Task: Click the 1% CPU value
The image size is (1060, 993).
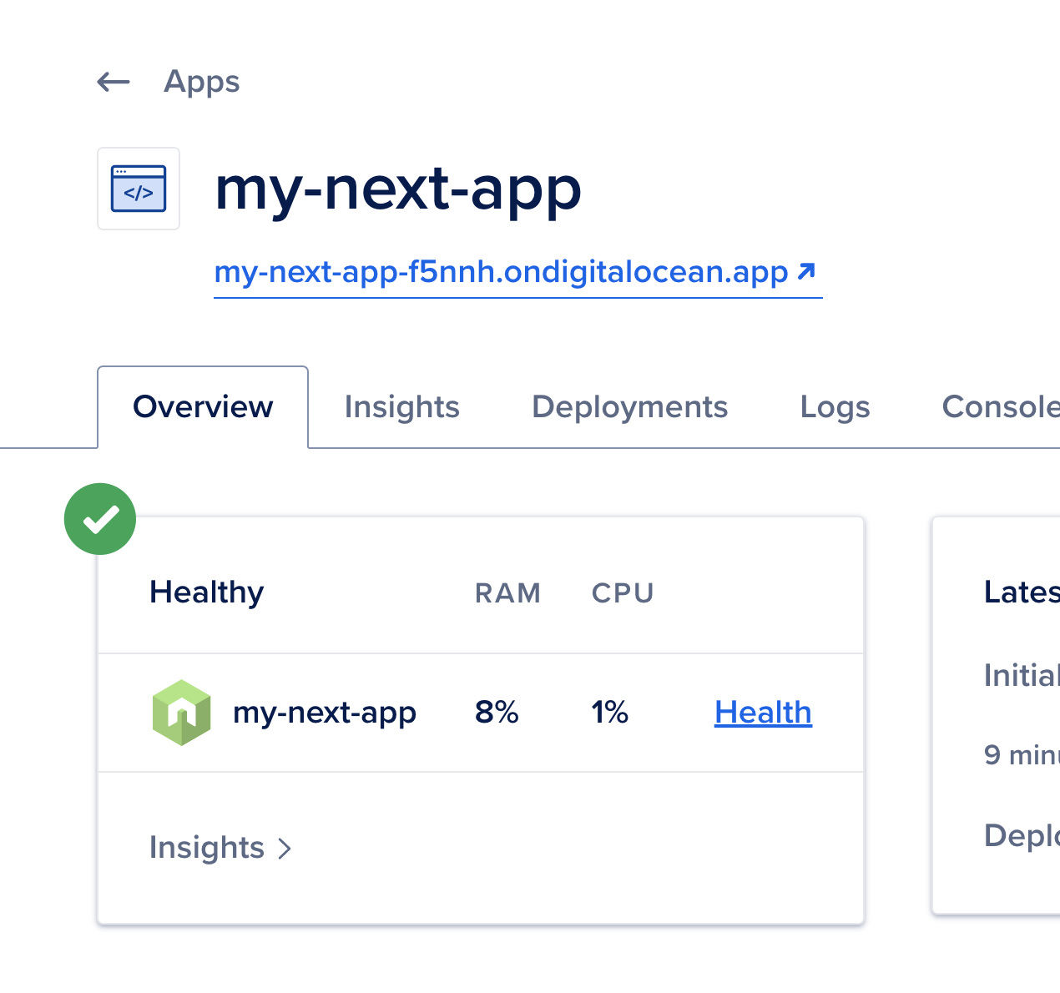Action: click(610, 713)
